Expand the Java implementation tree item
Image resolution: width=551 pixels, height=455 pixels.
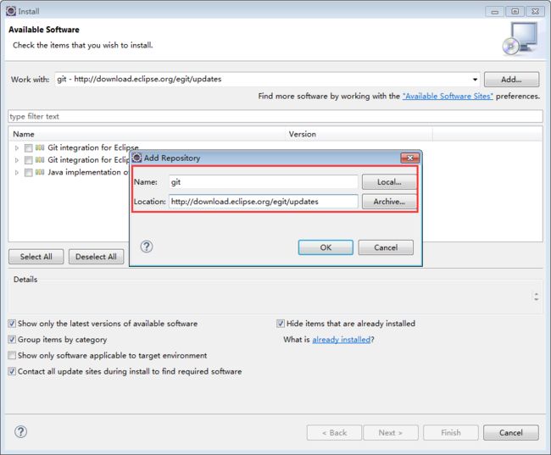pos(16,173)
